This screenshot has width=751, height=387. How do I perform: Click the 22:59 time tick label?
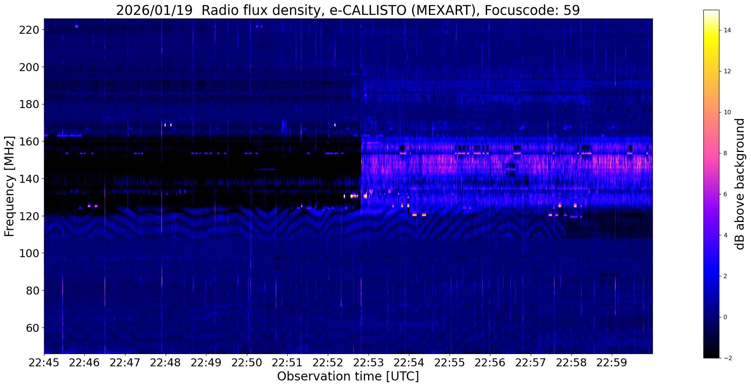pos(612,363)
